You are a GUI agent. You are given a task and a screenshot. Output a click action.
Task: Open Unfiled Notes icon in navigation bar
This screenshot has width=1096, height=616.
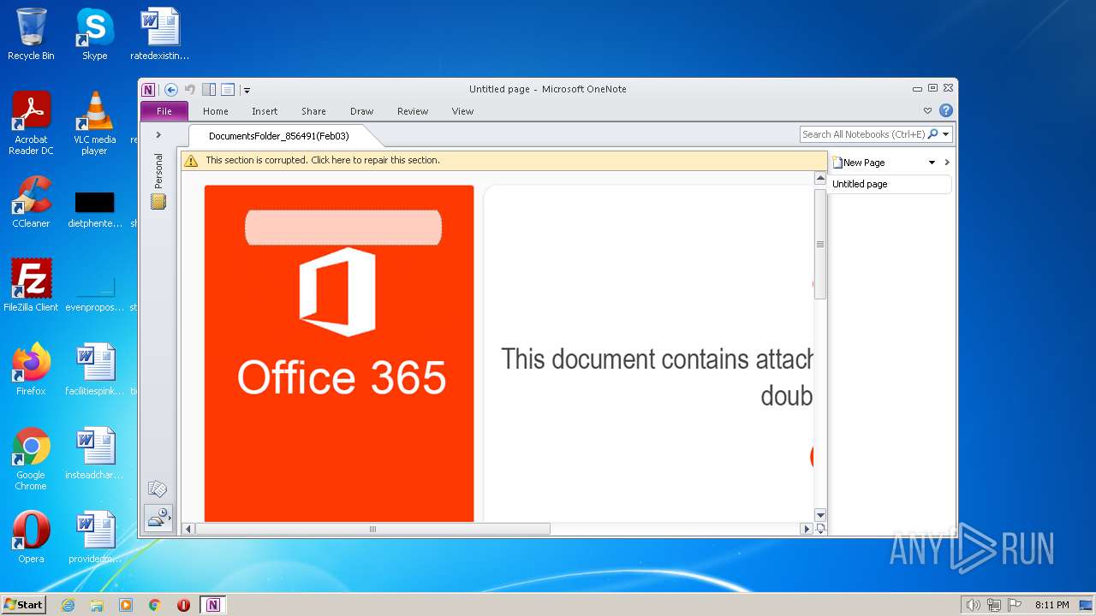pyautogui.click(x=158, y=489)
